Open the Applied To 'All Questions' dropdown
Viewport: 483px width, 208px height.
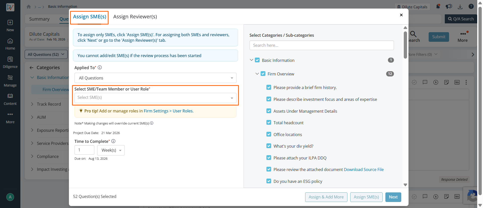(x=155, y=78)
